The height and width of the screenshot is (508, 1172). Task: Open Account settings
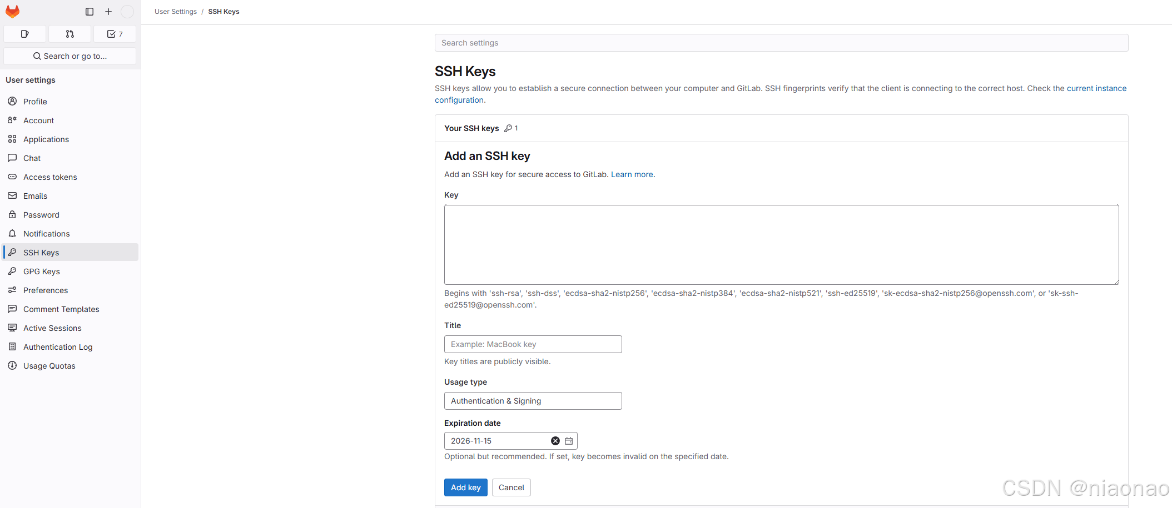point(70,120)
